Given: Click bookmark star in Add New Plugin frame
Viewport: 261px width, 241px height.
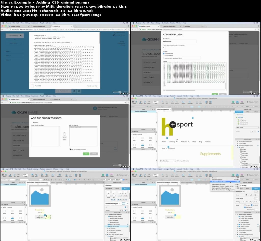Looking at the screenshot, I should (x=255, y=30).
